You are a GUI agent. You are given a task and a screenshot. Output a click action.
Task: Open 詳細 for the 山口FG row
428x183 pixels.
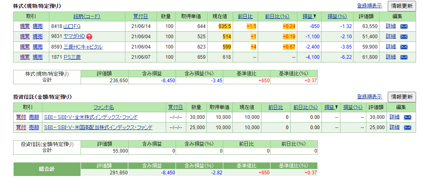point(391,26)
